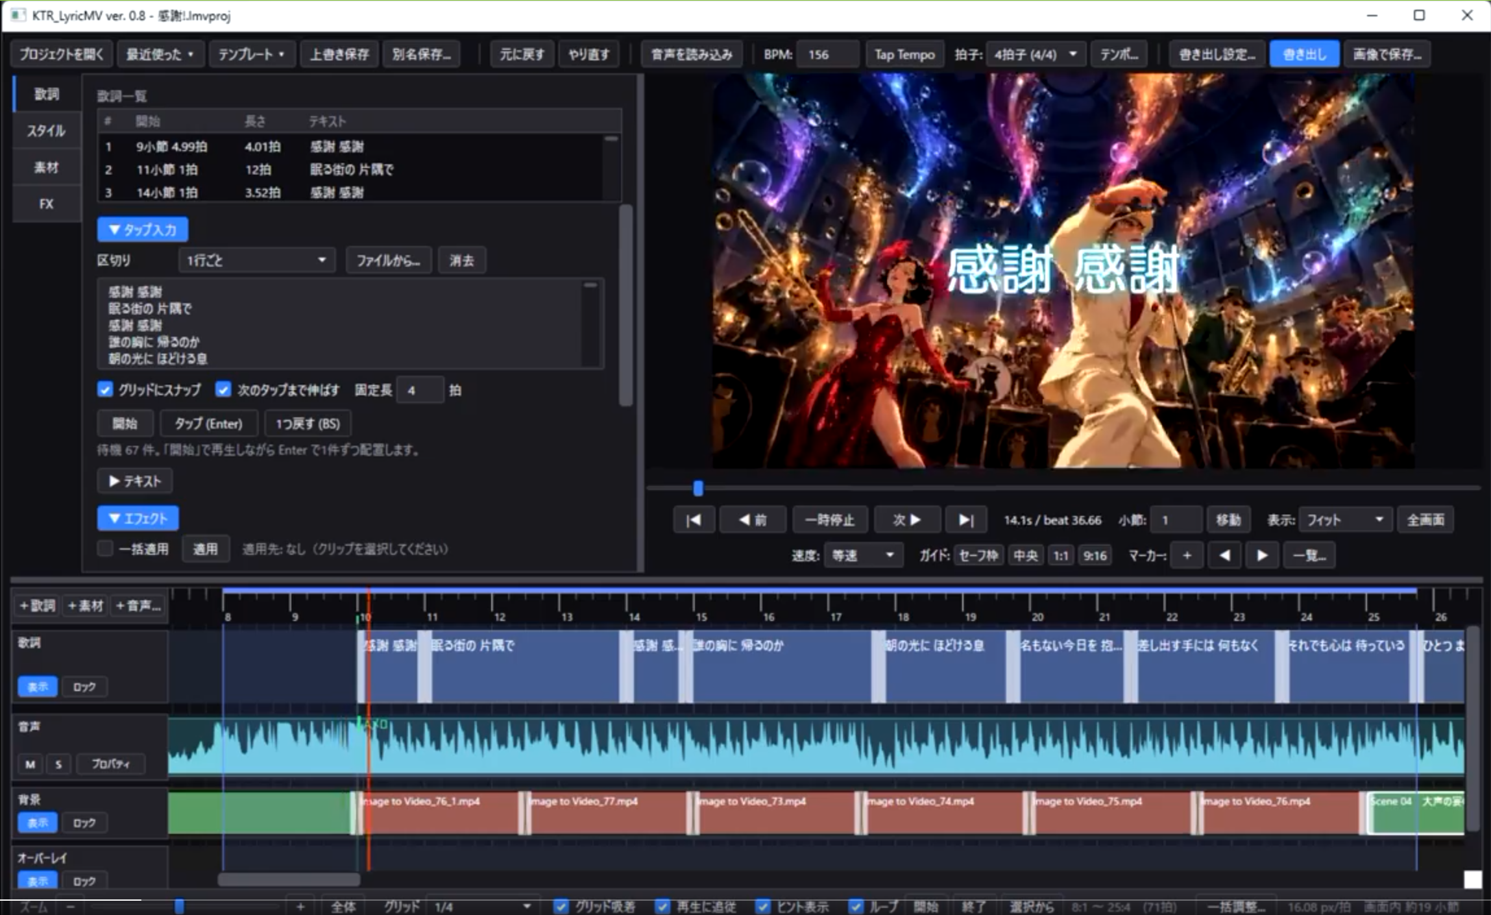The width and height of the screenshot is (1491, 915).
Task: Step back with ◀前 button
Action: tap(753, 520)
